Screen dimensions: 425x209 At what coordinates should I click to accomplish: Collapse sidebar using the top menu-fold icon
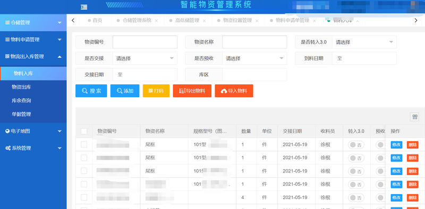click(84, 7)
